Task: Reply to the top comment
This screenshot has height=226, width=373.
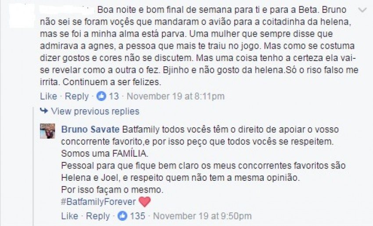Action: tap(77, 96)
